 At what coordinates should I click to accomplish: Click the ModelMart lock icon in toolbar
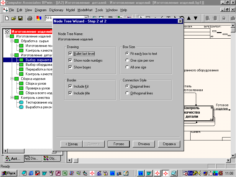(224, 18)
